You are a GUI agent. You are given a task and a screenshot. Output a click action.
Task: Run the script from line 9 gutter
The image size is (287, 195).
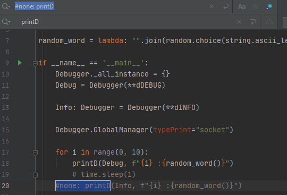pyautogui.click(x=20, y=63)
